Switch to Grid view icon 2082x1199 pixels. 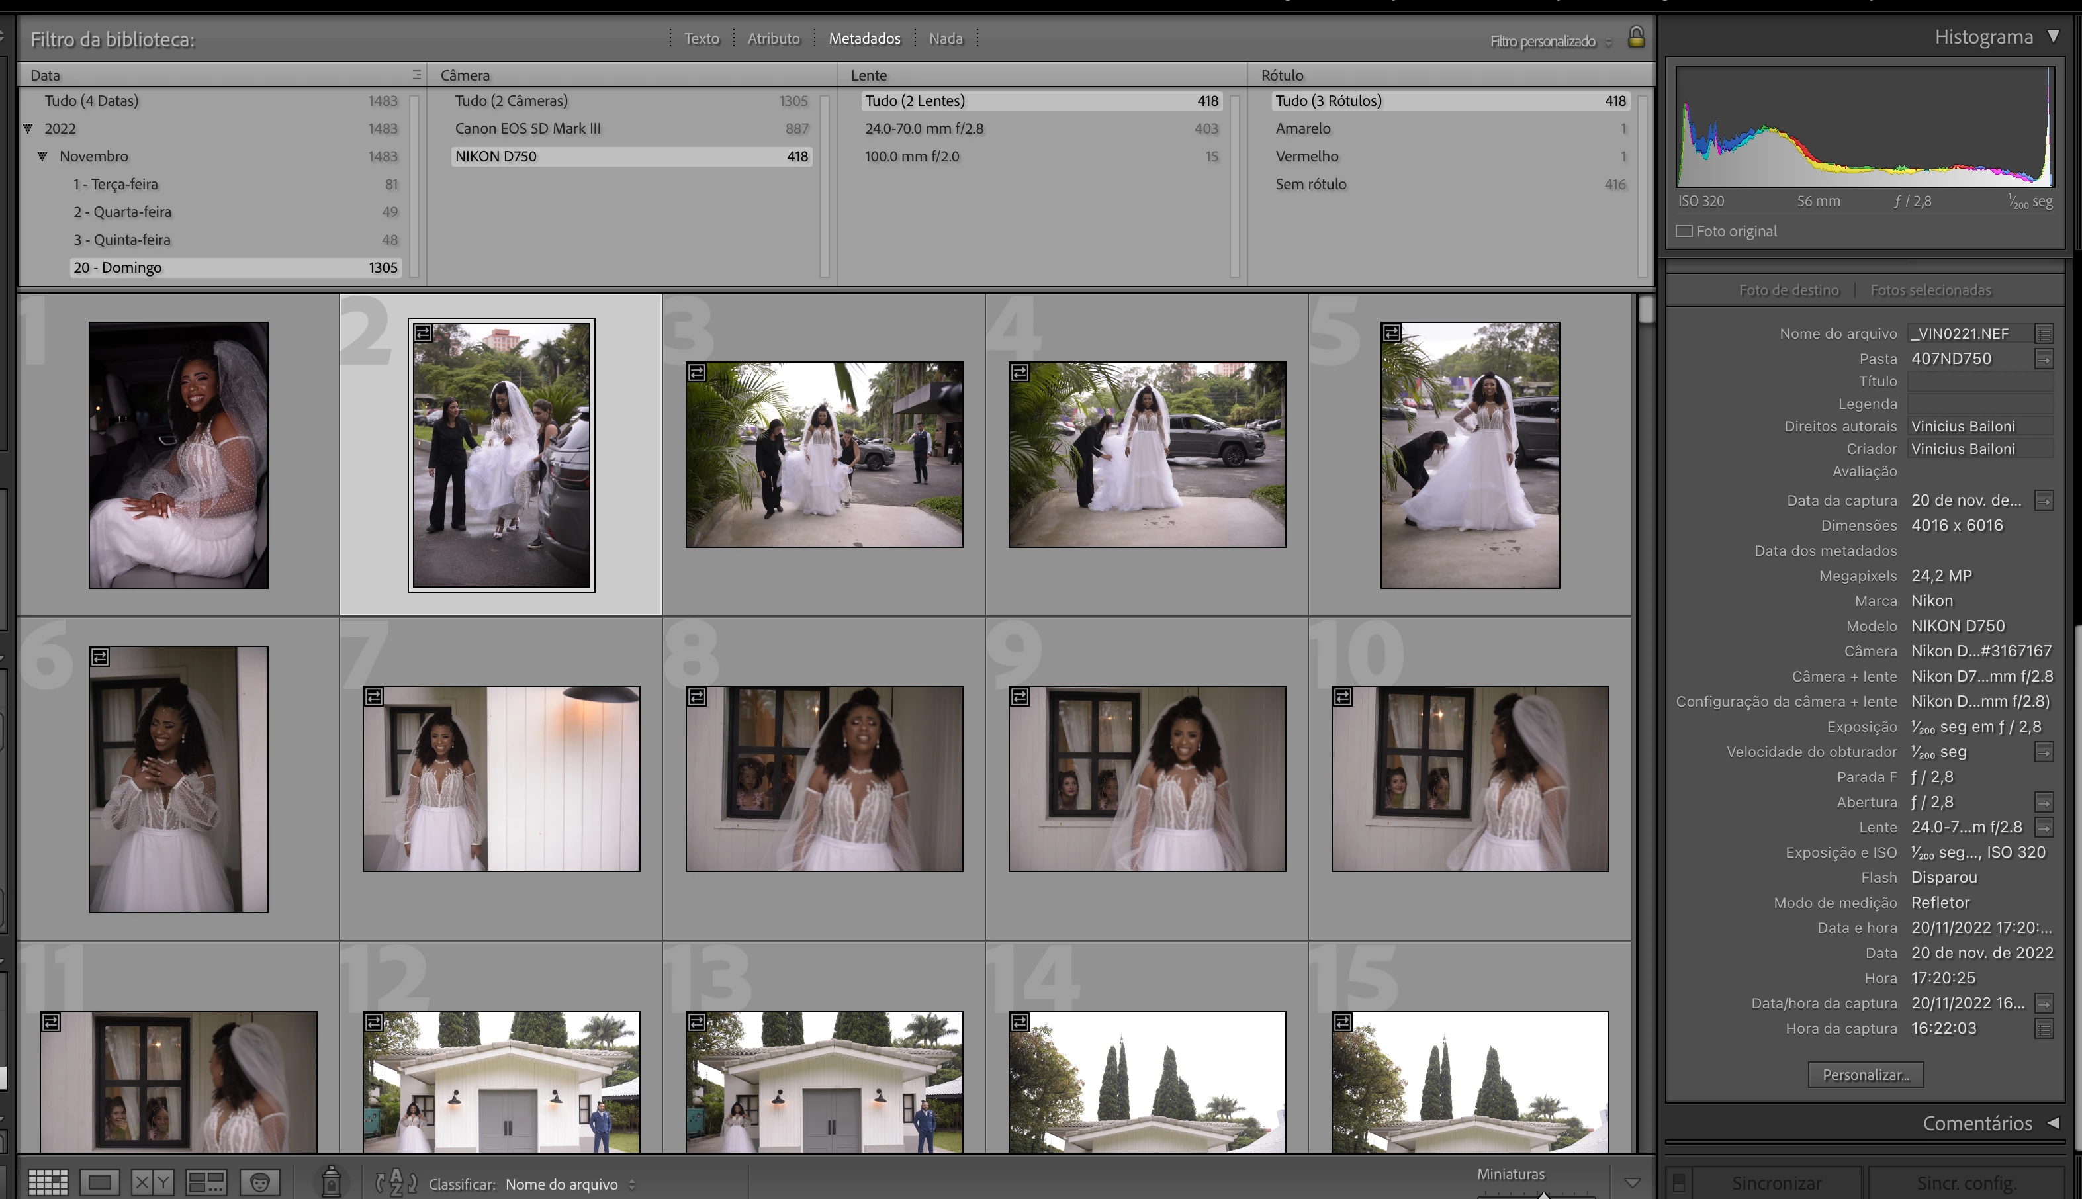click(x=48, y=1183)
